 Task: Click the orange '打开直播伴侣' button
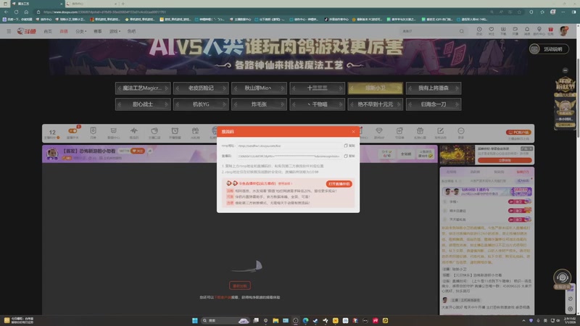click(339, 184)
